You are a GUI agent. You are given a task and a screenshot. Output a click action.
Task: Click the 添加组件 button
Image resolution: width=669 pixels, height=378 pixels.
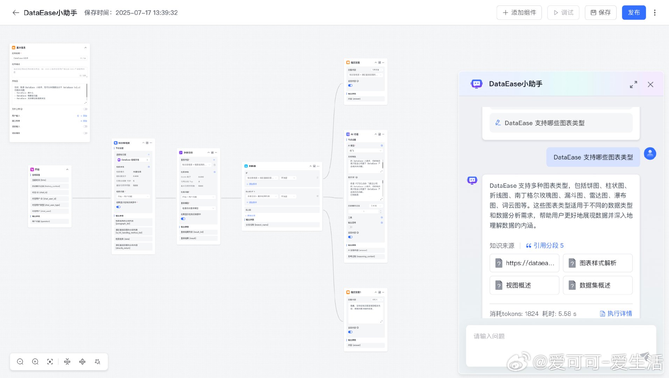519,13
